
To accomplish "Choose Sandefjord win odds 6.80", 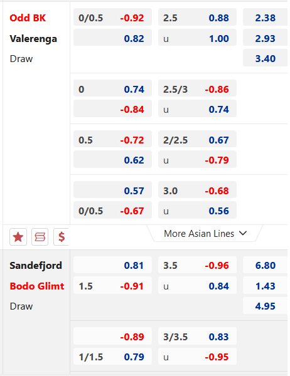I will click(x=266, y=265).
